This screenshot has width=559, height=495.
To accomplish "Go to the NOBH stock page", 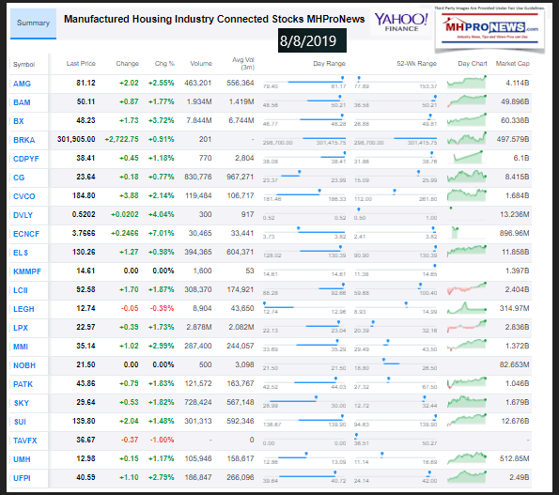I will coord(24,365).
